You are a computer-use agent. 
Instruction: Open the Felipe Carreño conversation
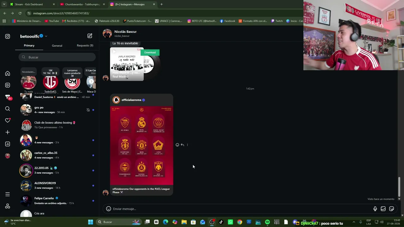57,201
